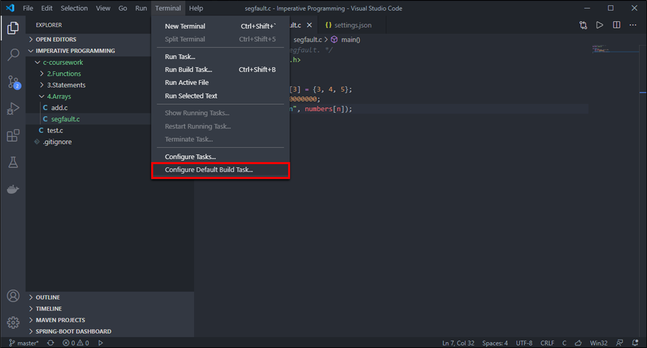Click the status bar run icon
Screen dimensions: 647x348
click(101, 343)
